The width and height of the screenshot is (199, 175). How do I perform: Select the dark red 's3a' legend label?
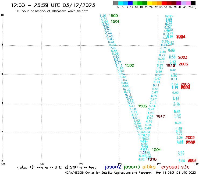coord(185,167)
